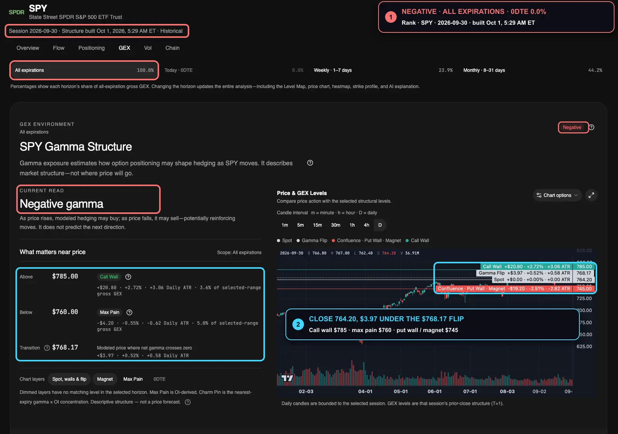
Task: Click the $768.17 Transition value
Action: 65,348
